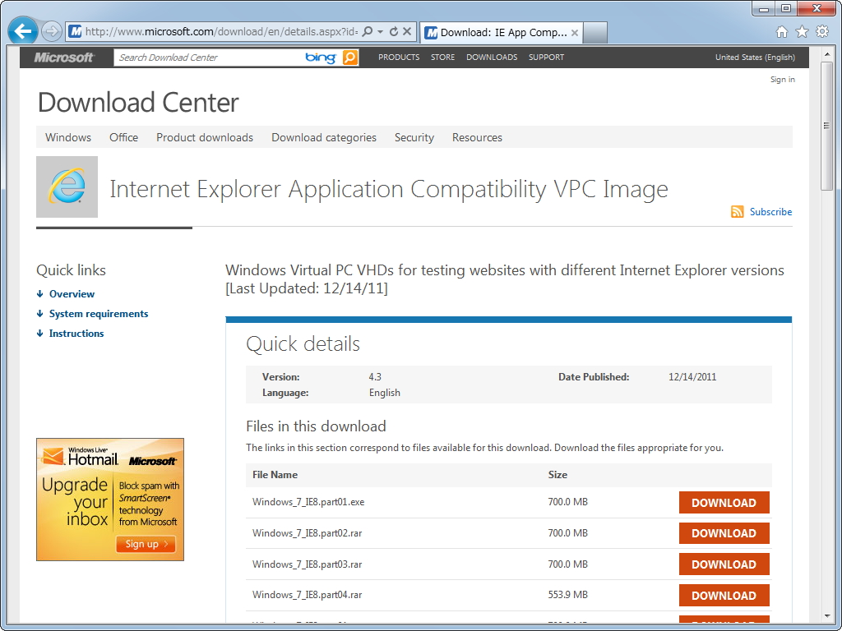Open the DOWNLOADS menu in the header
Viewport: 842px width, 631px height.
point(491,58)
